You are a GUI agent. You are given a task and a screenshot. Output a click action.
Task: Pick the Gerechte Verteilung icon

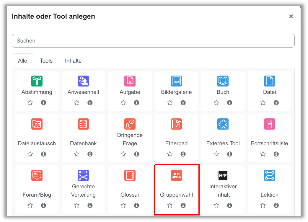pos(83,175)
